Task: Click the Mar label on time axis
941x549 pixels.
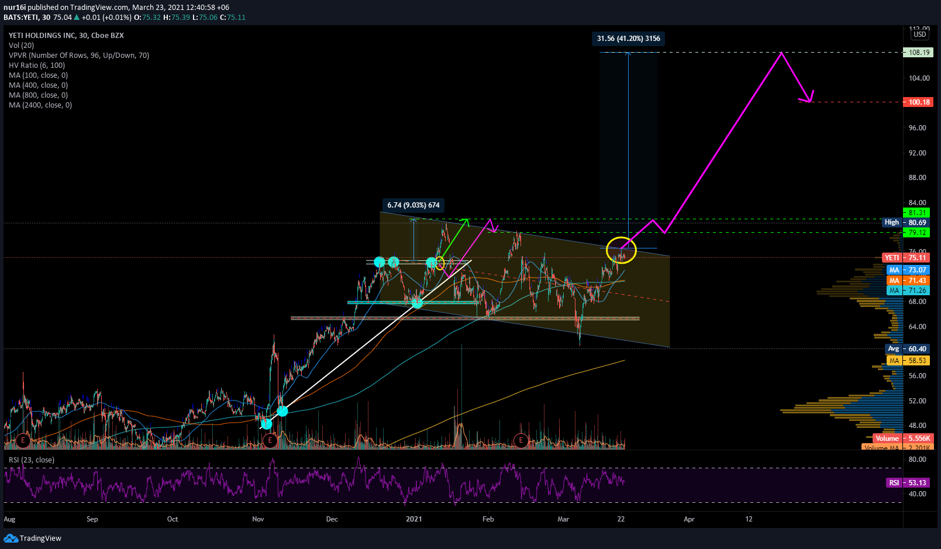Action: (563, 519)
